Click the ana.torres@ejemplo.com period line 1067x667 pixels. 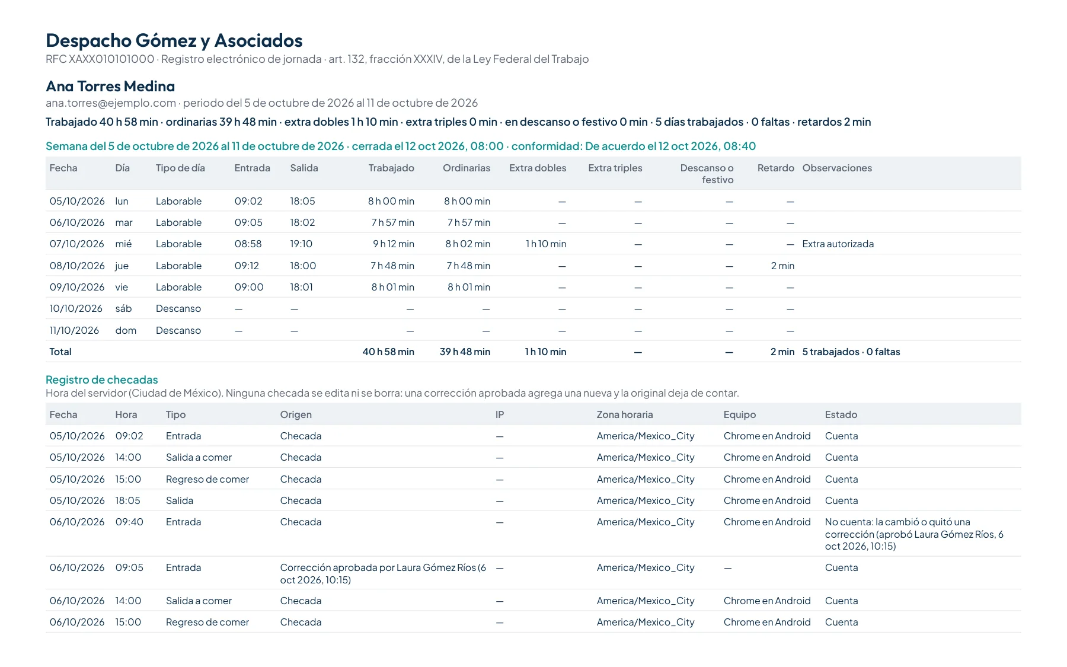tap(261, 103)
